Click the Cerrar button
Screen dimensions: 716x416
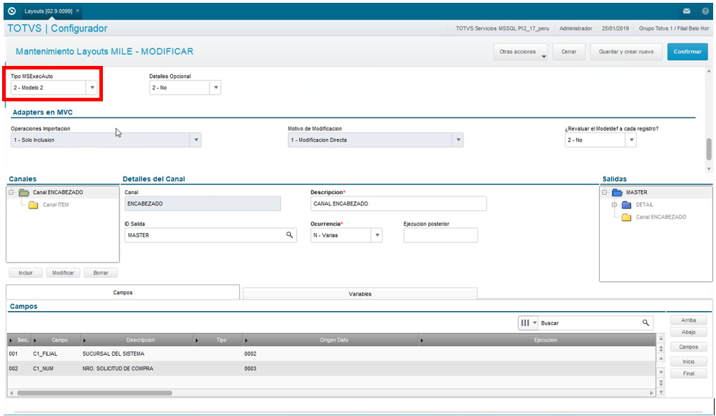[569, 52]
